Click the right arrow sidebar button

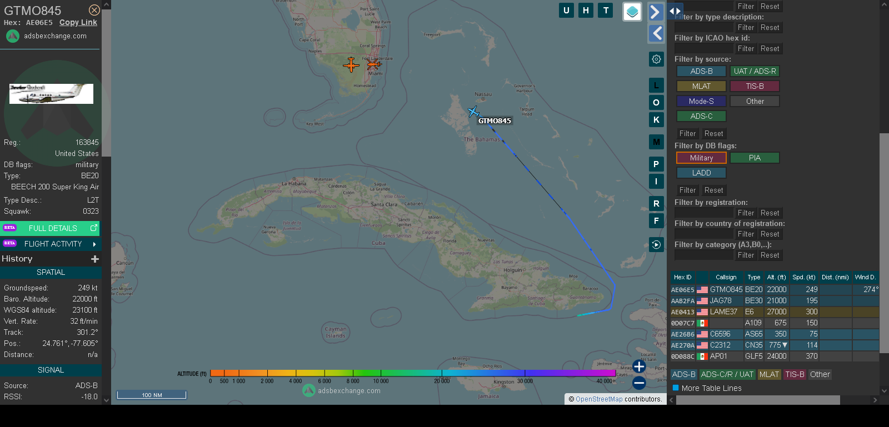656,12
